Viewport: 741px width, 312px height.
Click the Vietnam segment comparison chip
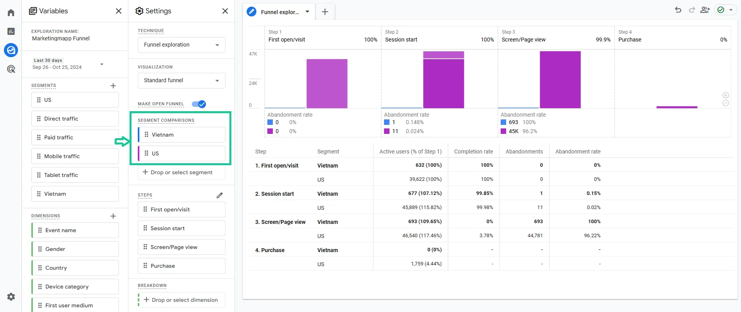182,135
